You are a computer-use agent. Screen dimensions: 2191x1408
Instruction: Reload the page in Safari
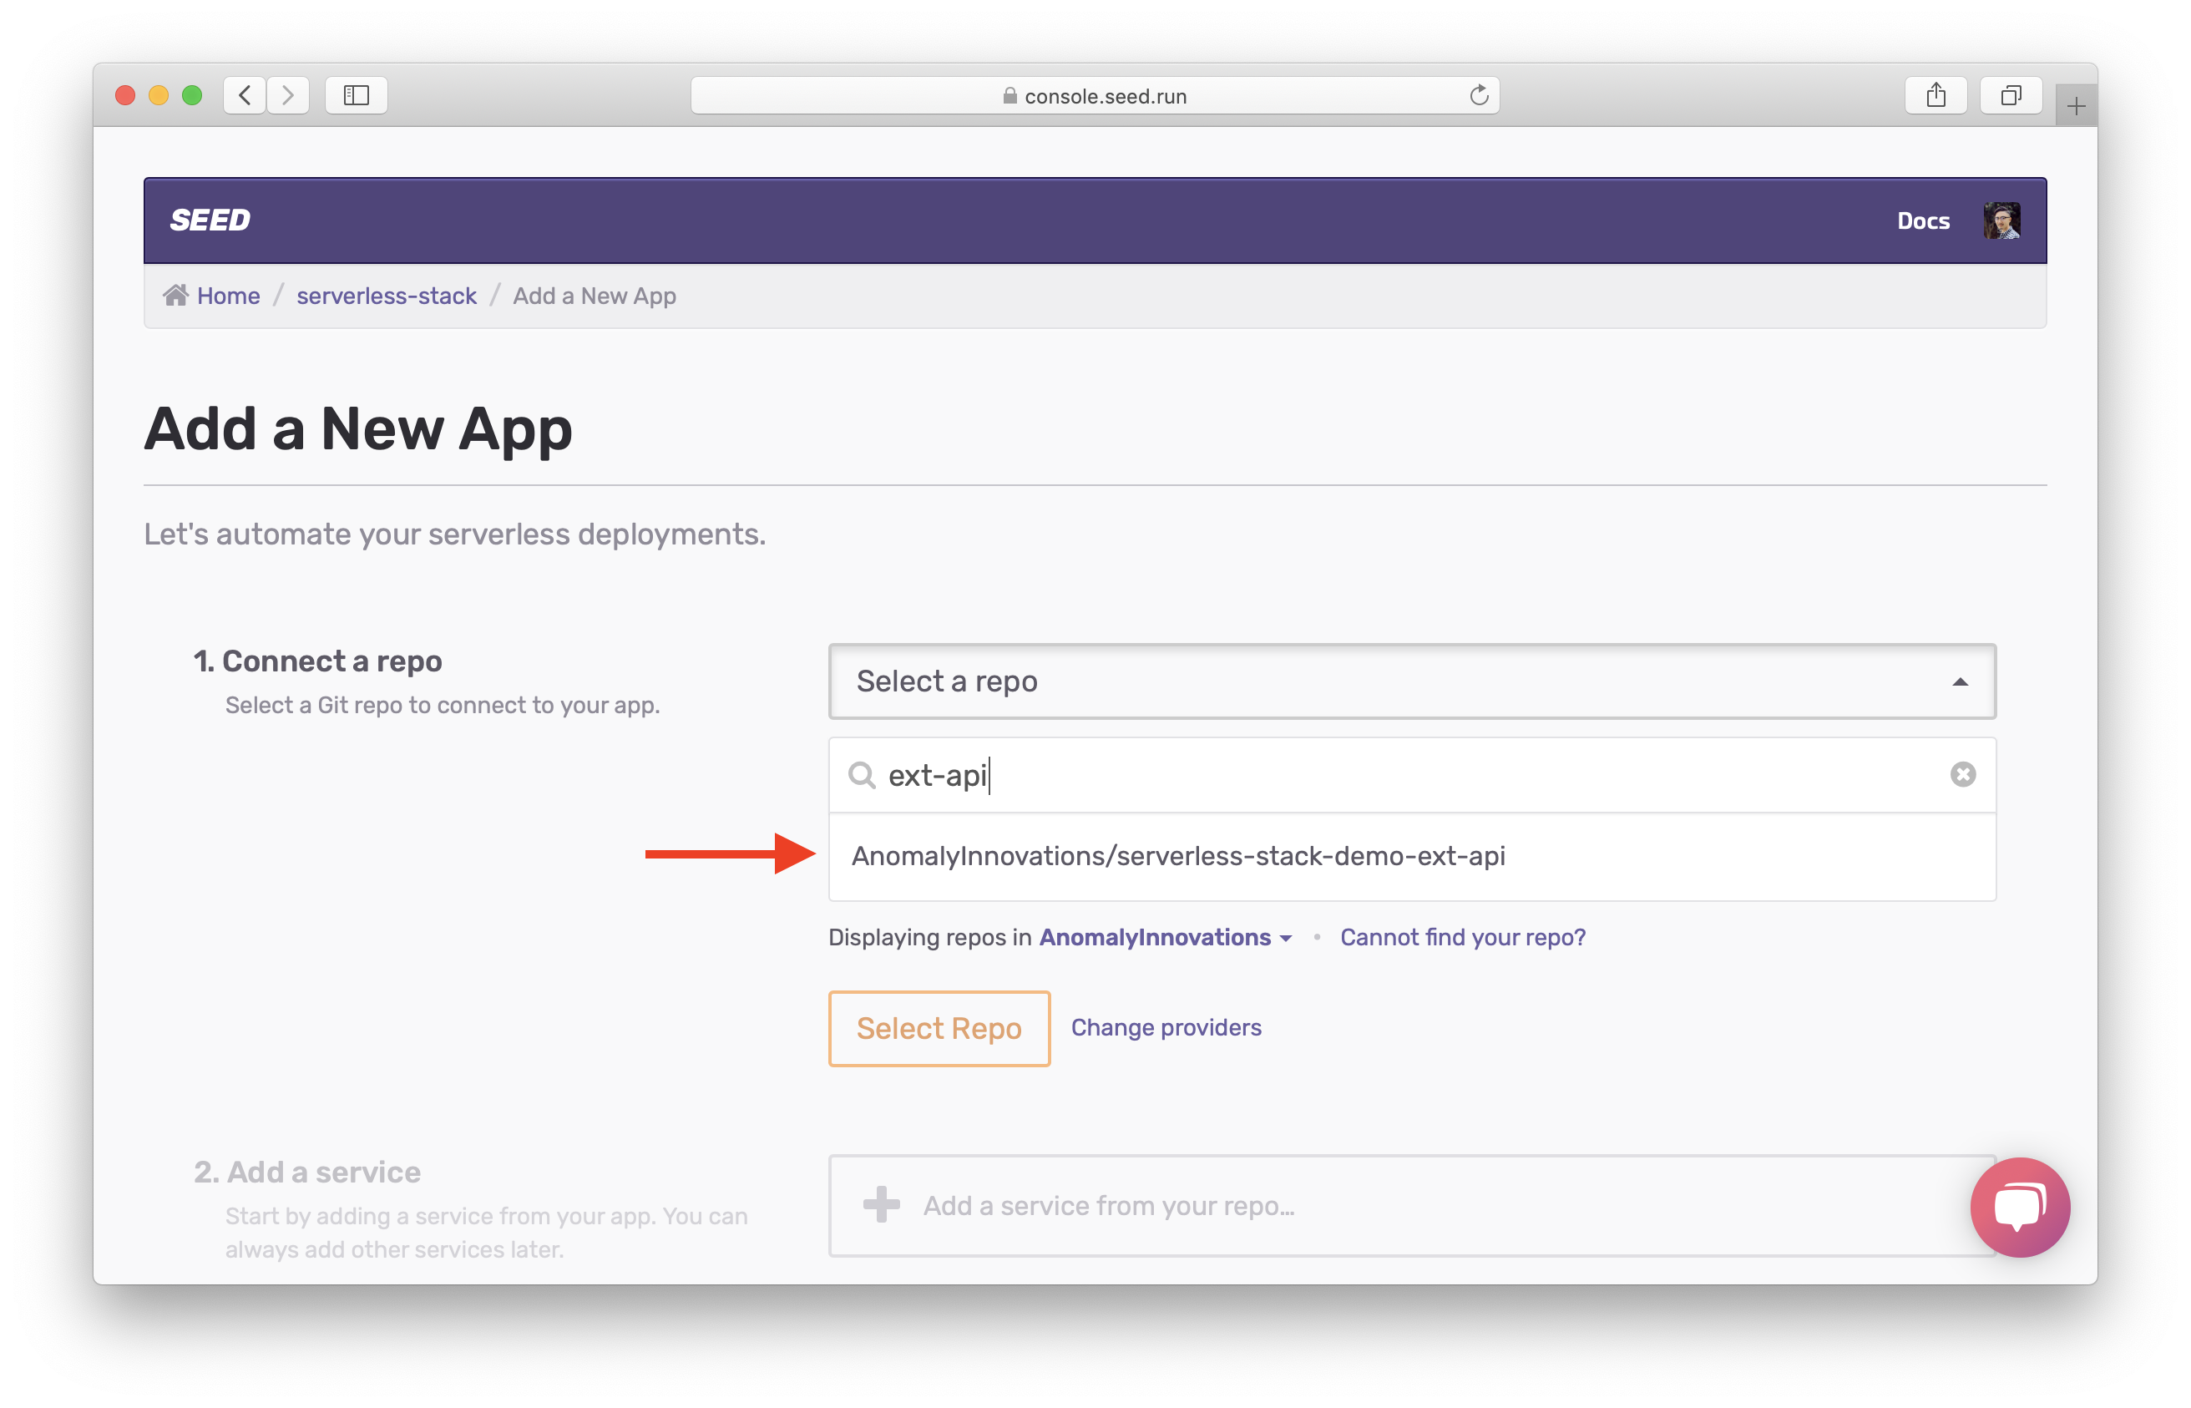(x=1478, y=95)
